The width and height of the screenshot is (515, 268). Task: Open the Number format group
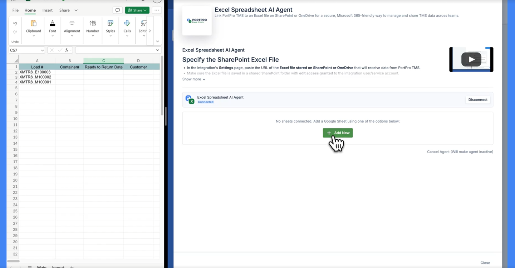[x=93, y=28]
